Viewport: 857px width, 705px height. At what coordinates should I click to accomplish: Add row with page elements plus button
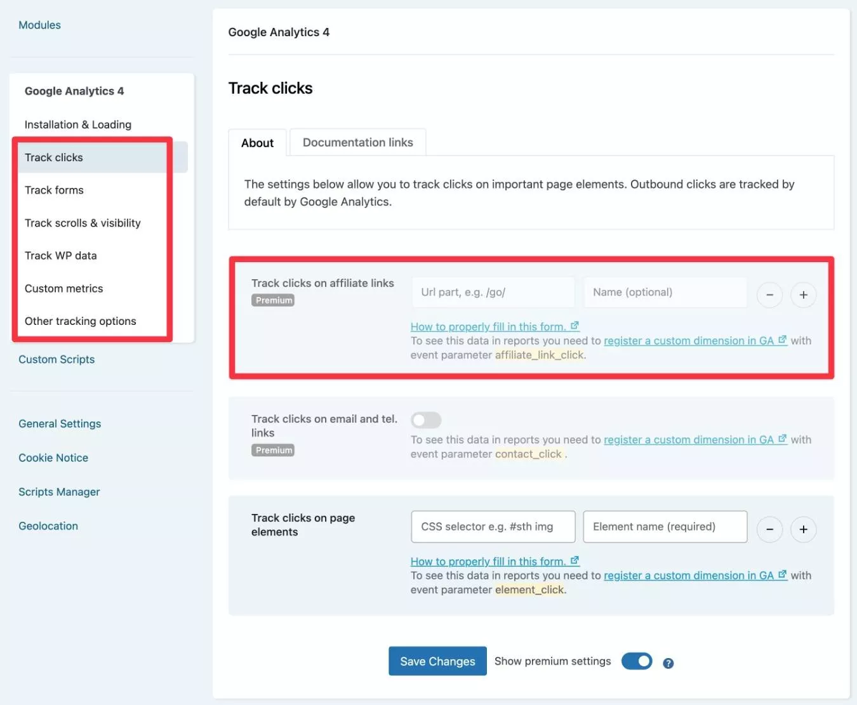pos(803,529)
